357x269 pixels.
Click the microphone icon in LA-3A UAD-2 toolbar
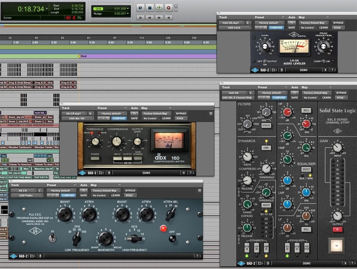pyautogui.click(x=281, y=70)
